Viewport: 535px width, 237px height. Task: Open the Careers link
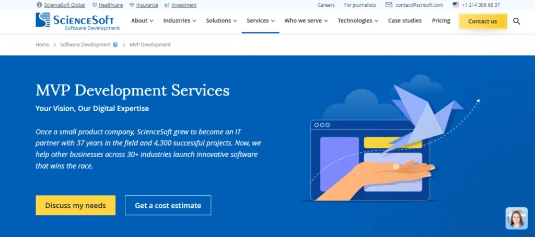[326, 5]
